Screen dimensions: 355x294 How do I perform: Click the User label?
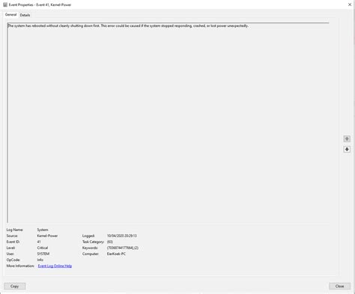click(x=10, y=253)
